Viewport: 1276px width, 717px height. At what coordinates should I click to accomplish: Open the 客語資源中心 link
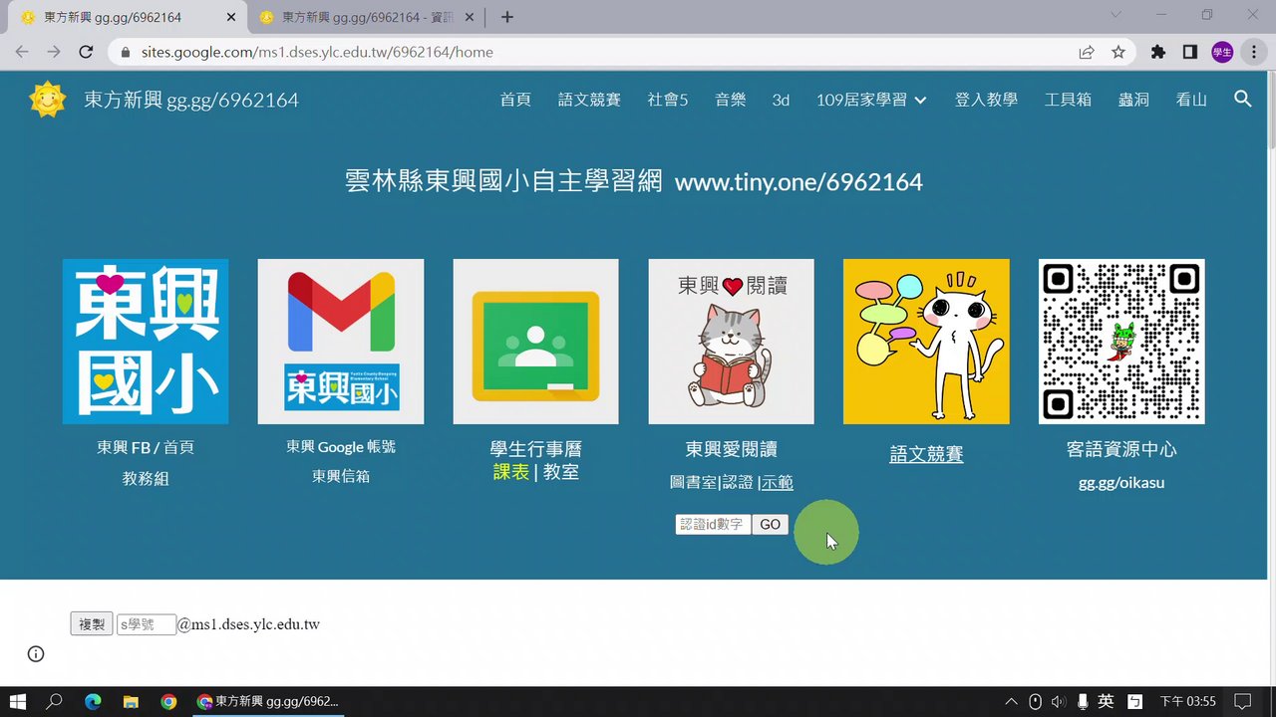pyautogui.click(x=1121, y=450)
